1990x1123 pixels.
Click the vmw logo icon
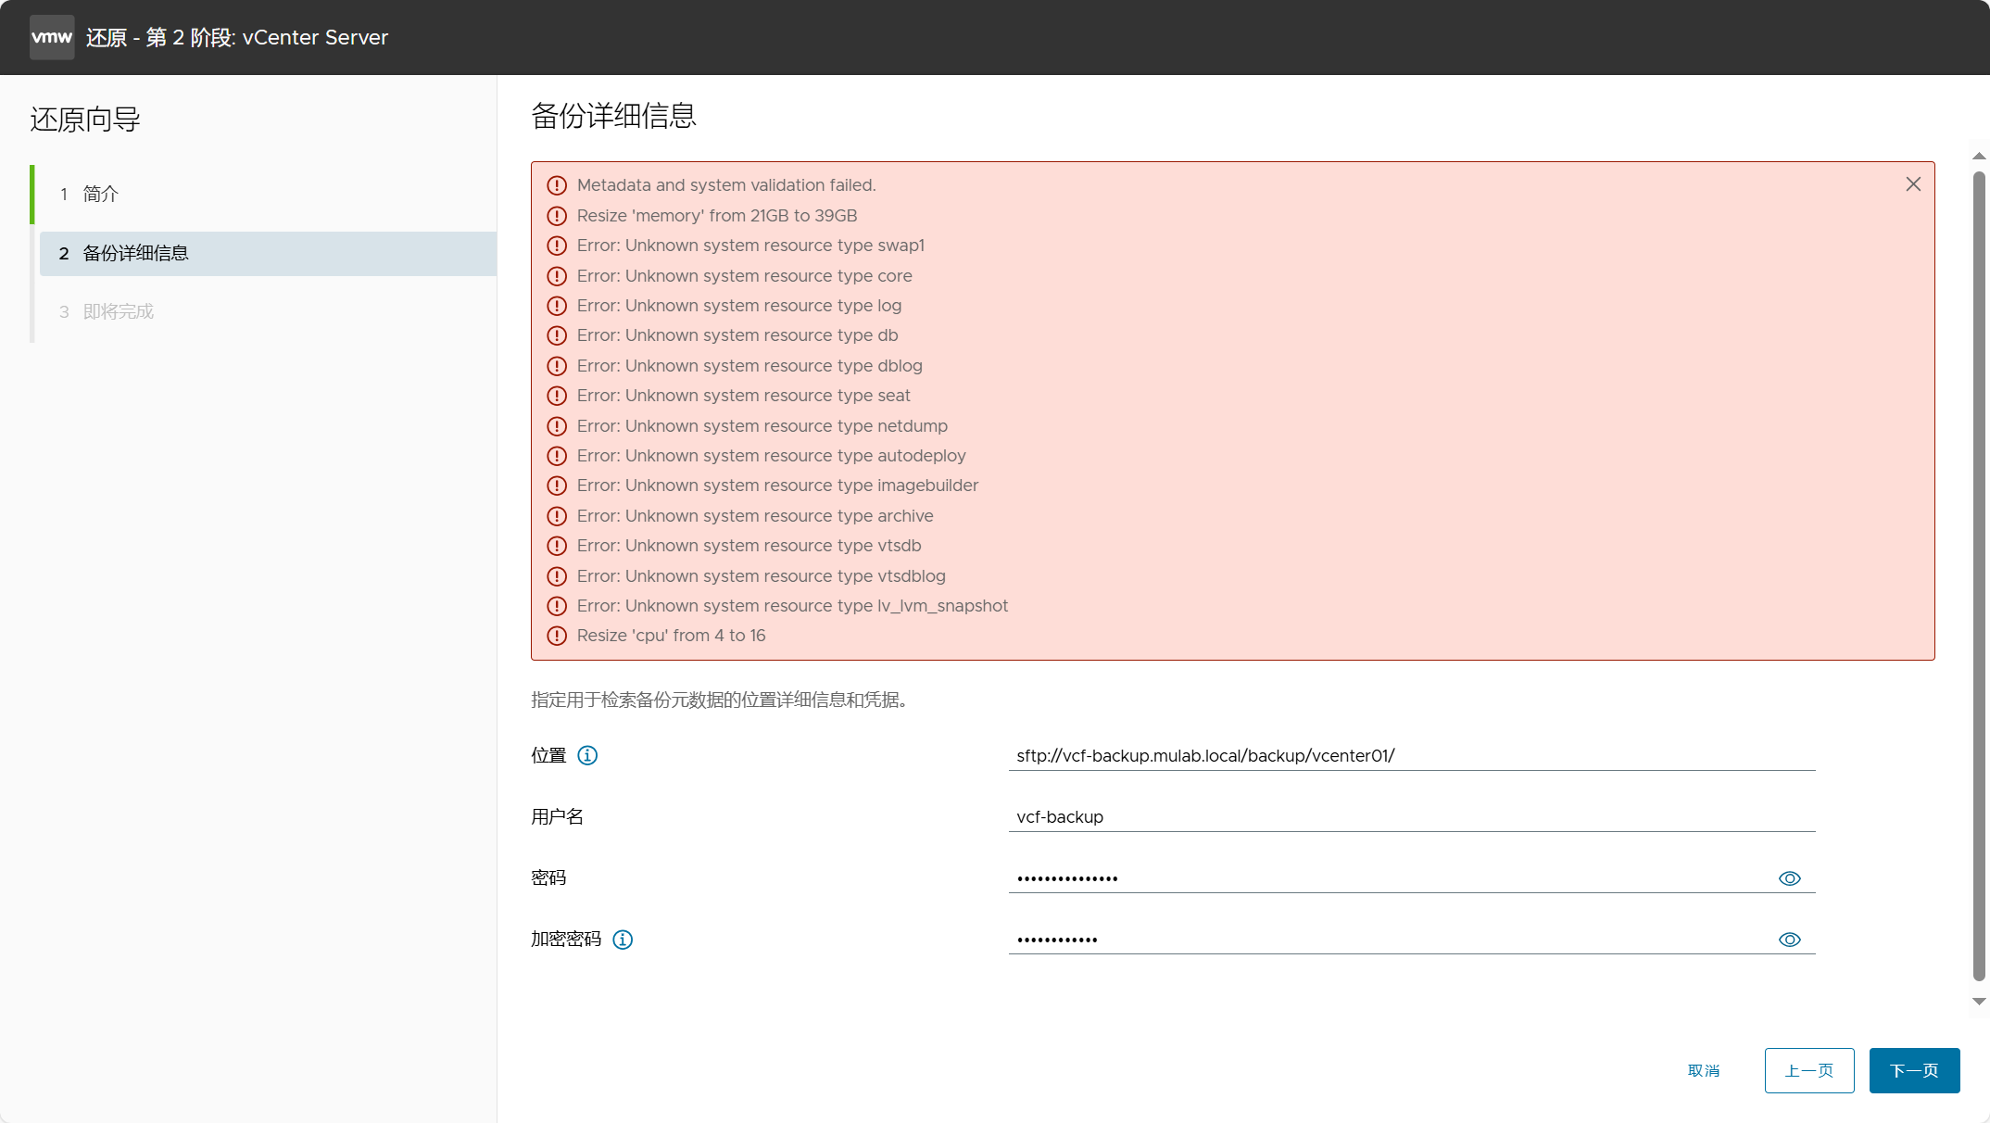[x=52, y=37]
